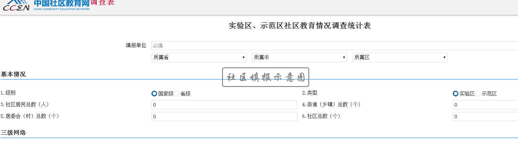Image resolution: width=518 pixels, height=147 pixels.
Task: Click the 1.级别 label
Action: click(x=8, y=93)
